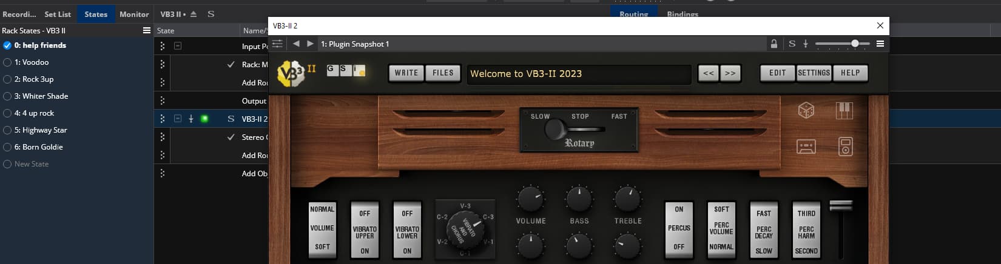
Task: Click the << previous preset button
Action: point(708,73)
